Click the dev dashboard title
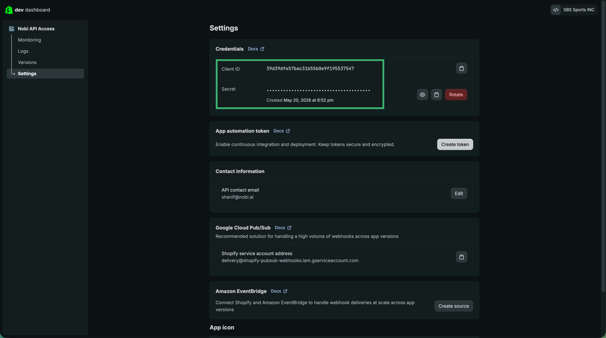The image size is (606, 338). (32, 10)
